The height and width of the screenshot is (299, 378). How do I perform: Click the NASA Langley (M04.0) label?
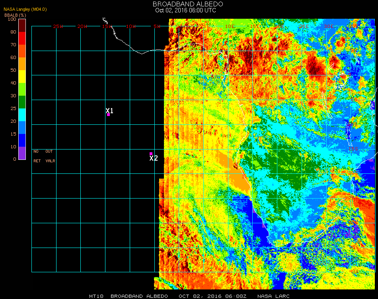(19, 9)
